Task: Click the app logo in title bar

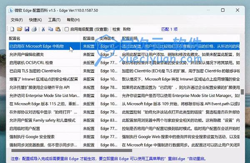Action: pyautogui.click(x=11, y=10)
